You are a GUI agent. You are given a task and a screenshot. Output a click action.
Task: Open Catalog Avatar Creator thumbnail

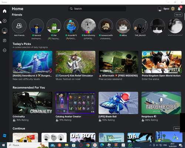(x=75, y=103)
